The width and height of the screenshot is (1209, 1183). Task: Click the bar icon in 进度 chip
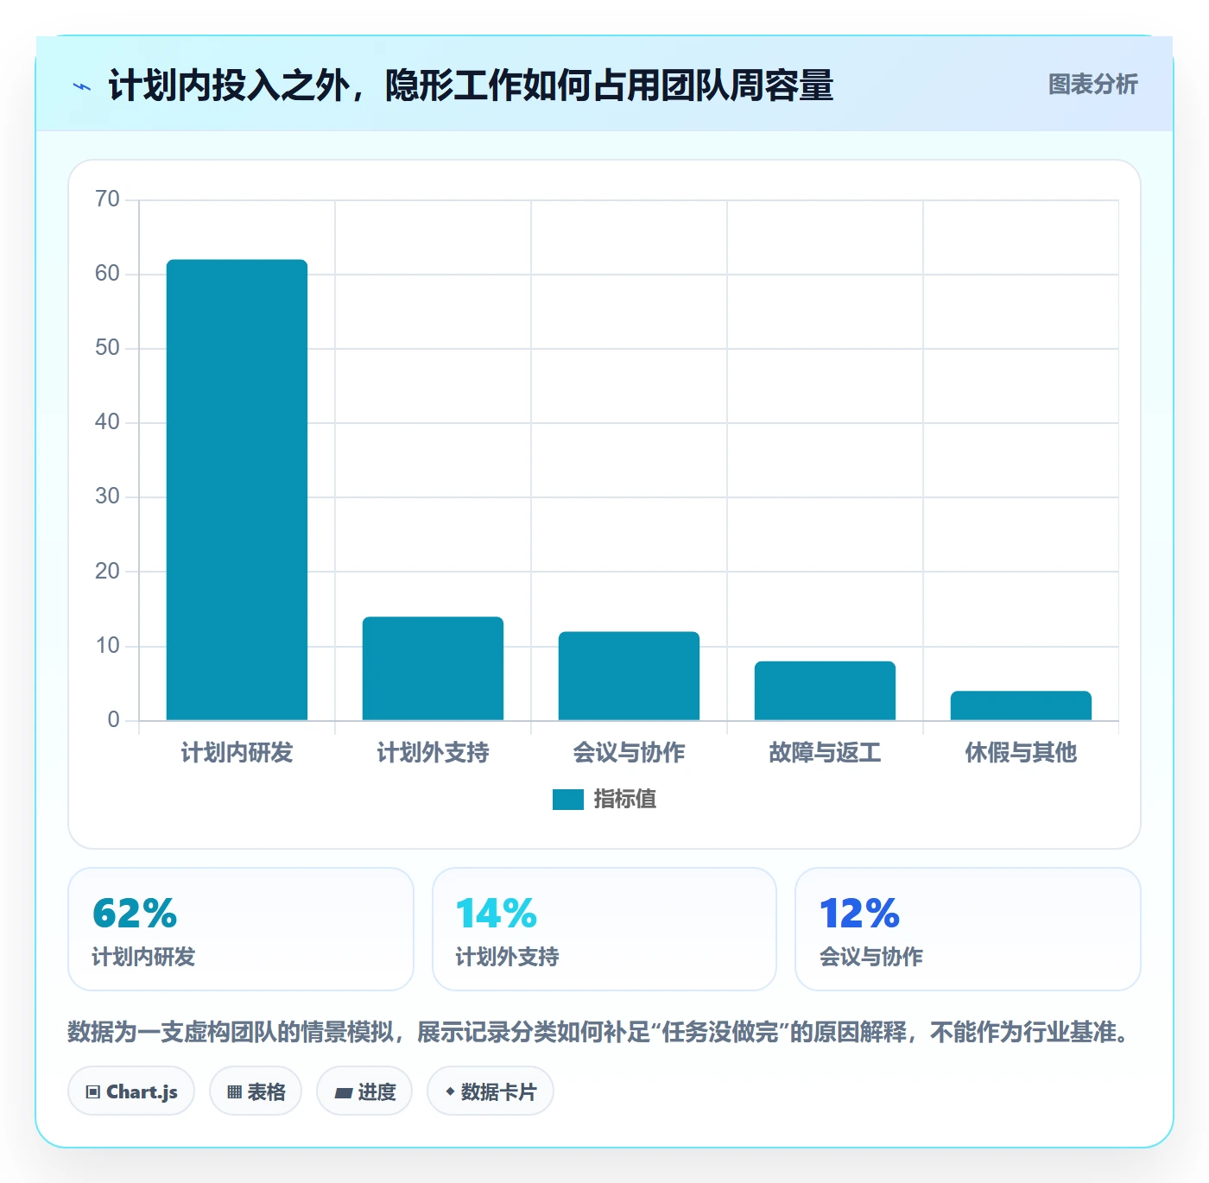point(343,1093)
